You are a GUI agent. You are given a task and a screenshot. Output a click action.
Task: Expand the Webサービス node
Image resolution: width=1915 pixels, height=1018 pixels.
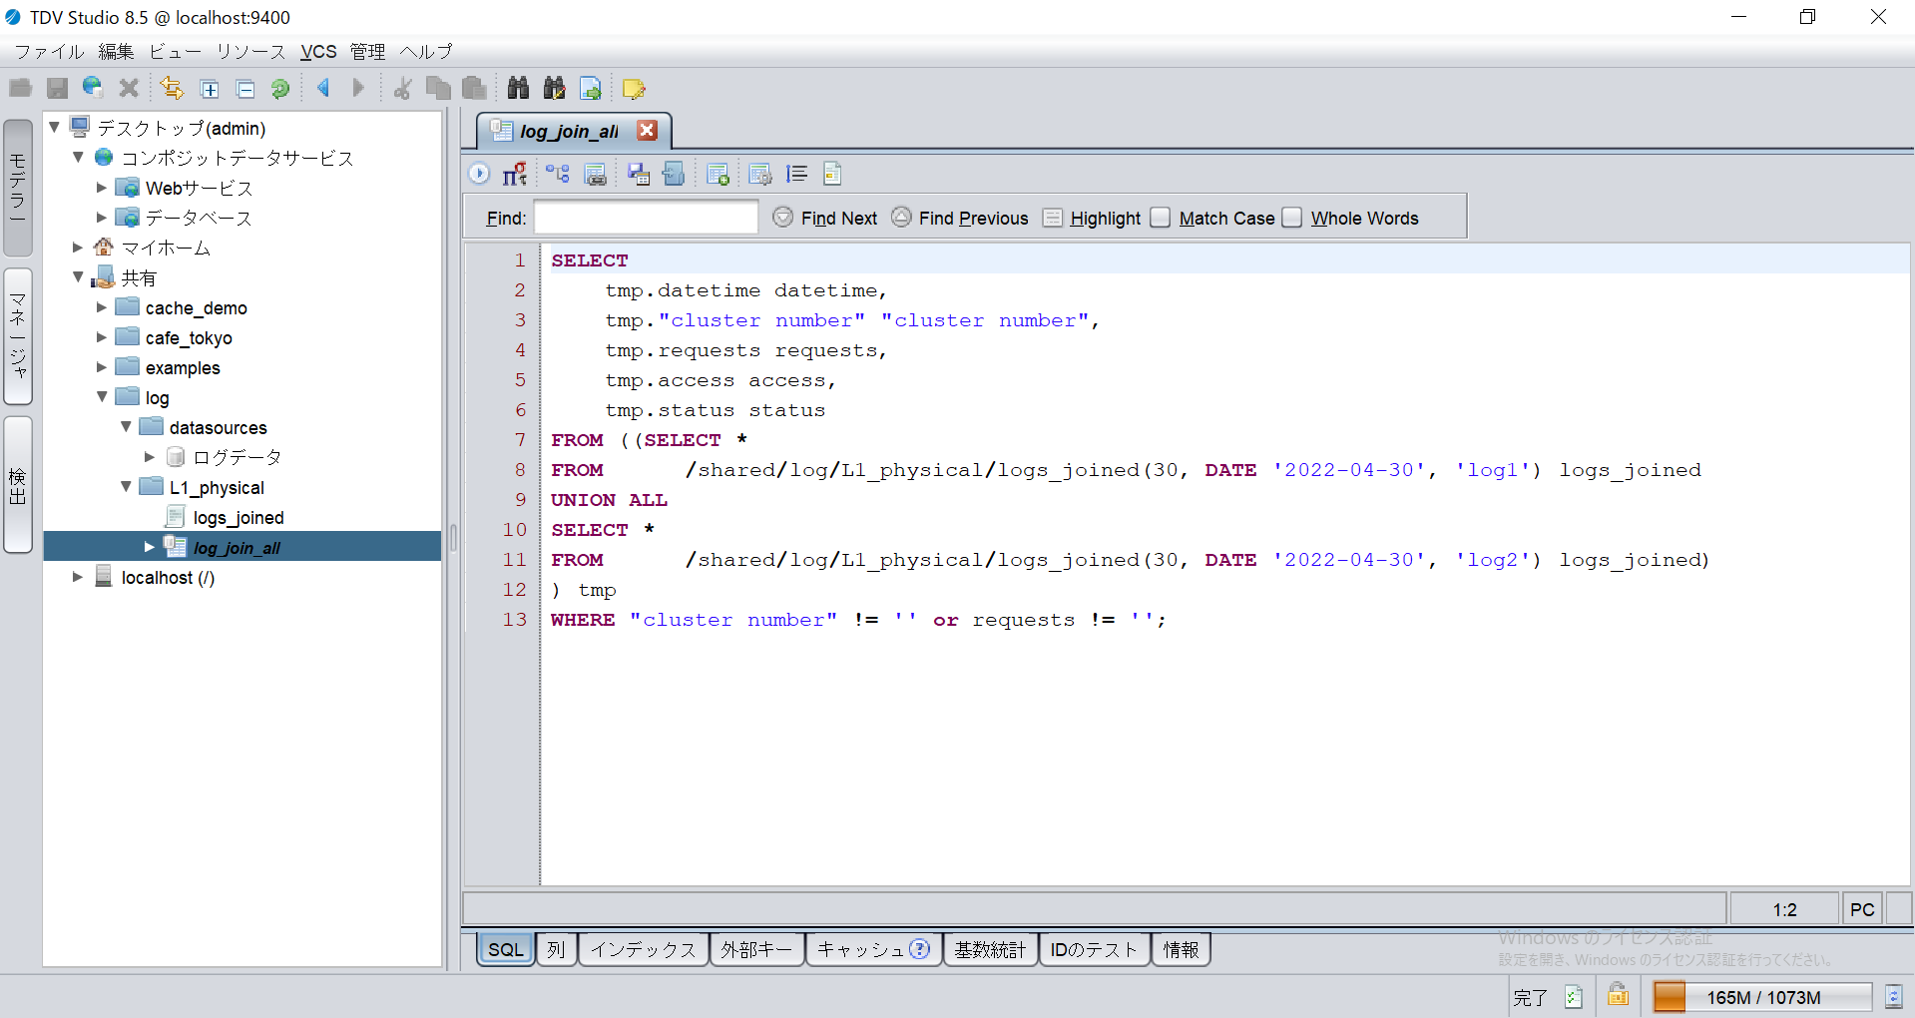coord(101,187)
